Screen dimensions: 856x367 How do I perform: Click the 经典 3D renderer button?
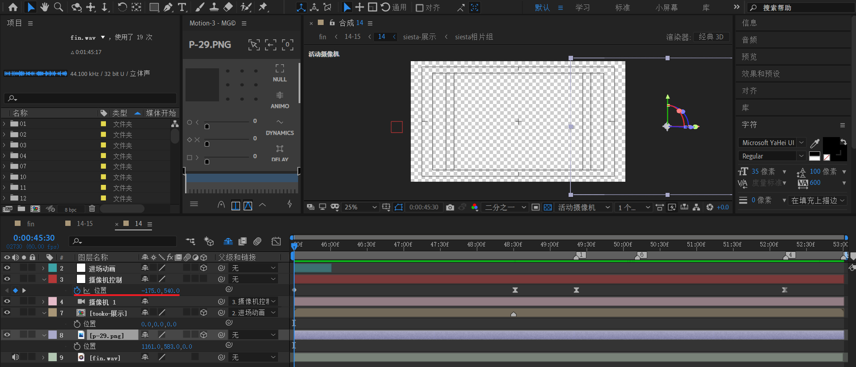point(711,37)
